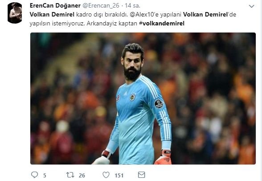
Task: Like the tweet with the heart icon
Action: (x=106, y=175)
